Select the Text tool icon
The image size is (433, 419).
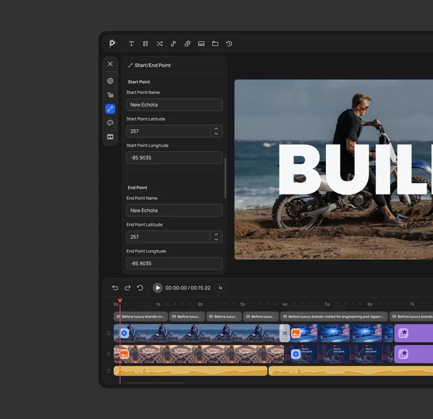(x=131, y=44)
